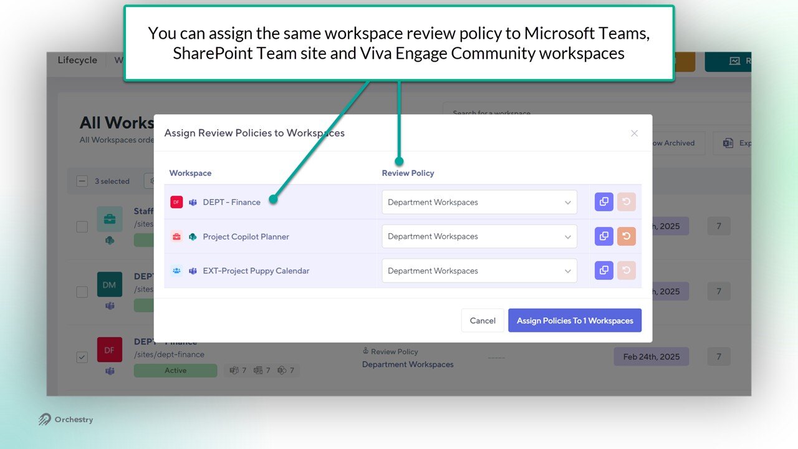Reset the Project Copilot Planner review policy
The image size is (798, 449).
coord(627,236)
